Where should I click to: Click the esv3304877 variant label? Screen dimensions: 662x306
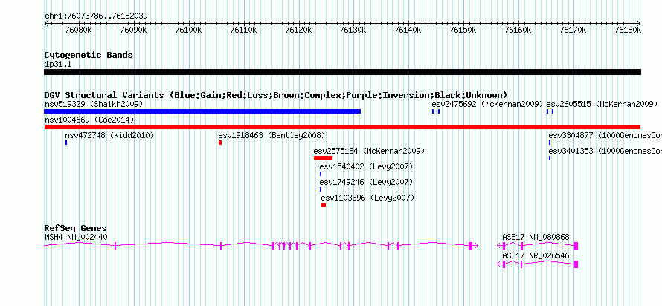[605, 135]
